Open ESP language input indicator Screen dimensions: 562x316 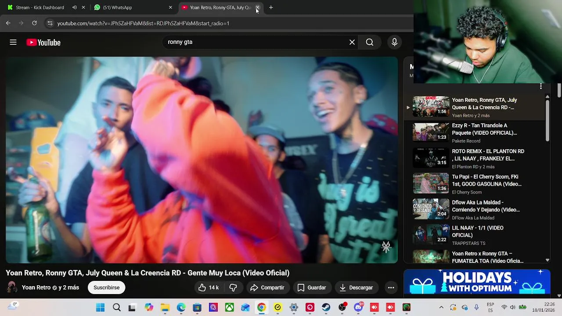coord(490,307)
